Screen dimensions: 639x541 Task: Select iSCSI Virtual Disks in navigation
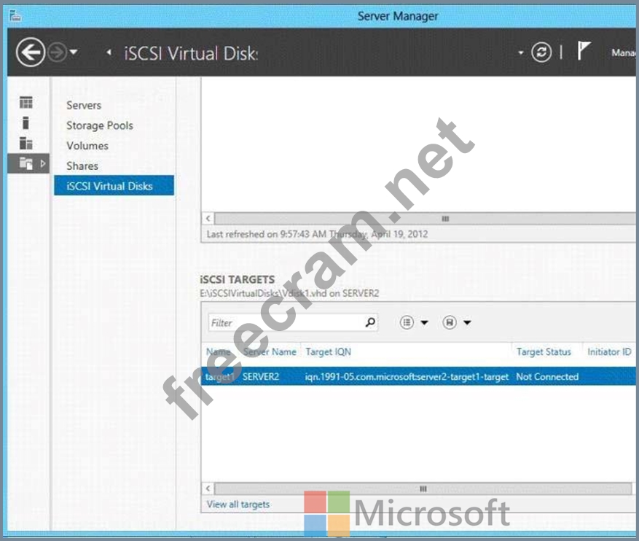click(x=114, y=185)
